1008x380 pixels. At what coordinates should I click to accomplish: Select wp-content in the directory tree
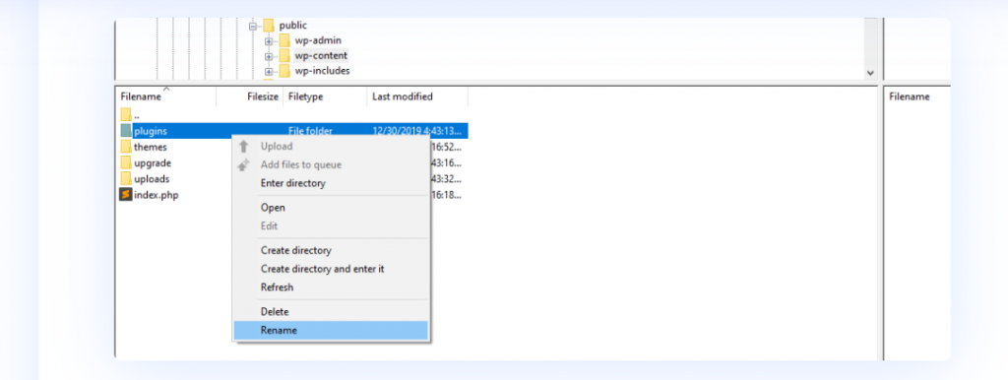322,56
